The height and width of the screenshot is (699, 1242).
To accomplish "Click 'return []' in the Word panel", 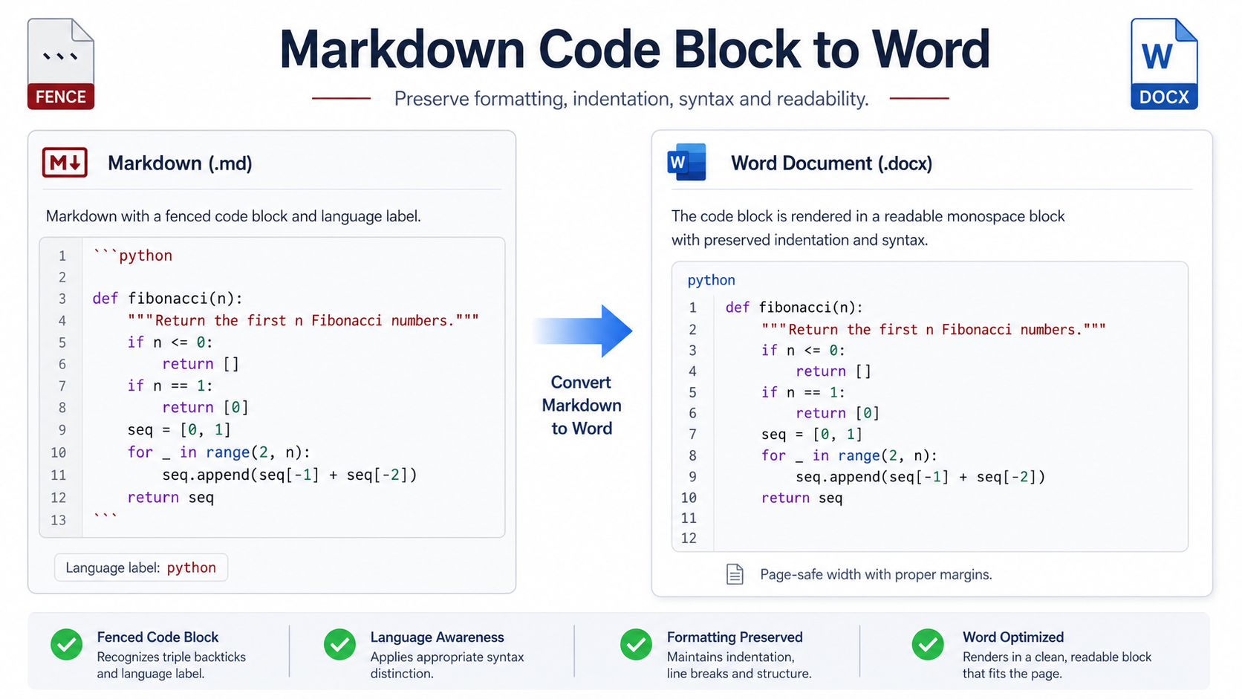I will [833, 371].
